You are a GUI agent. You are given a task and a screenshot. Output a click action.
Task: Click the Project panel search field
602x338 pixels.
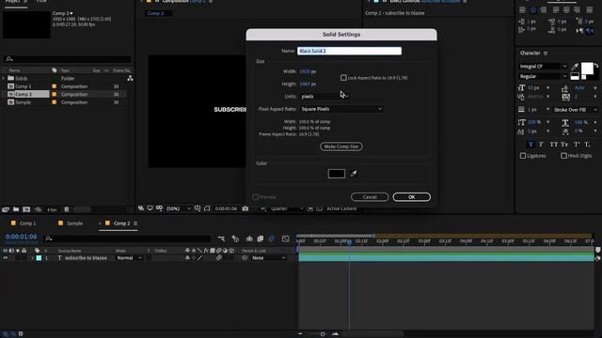pyautogui.click(x=67, y=59)
